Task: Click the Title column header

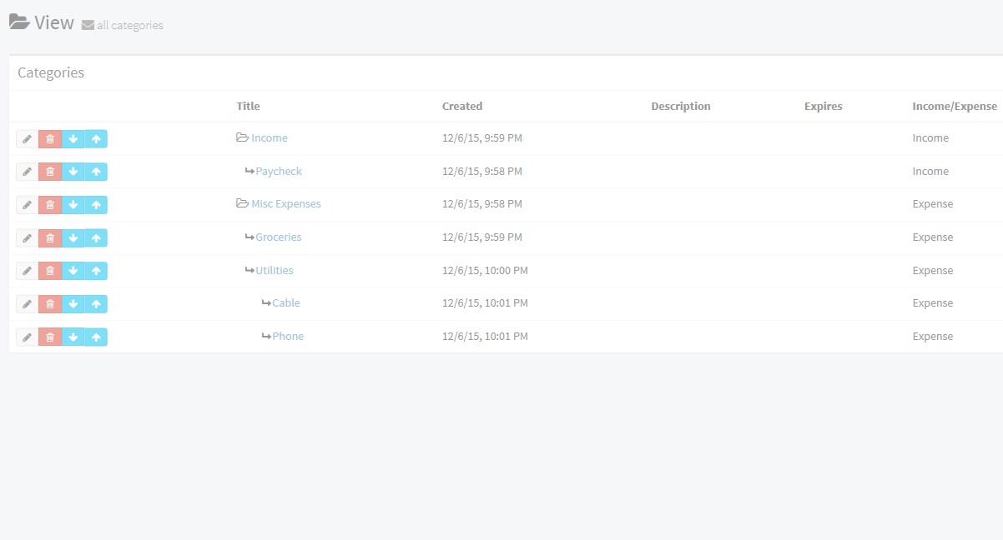Action: pyautogui.click(x=248, y=107)
